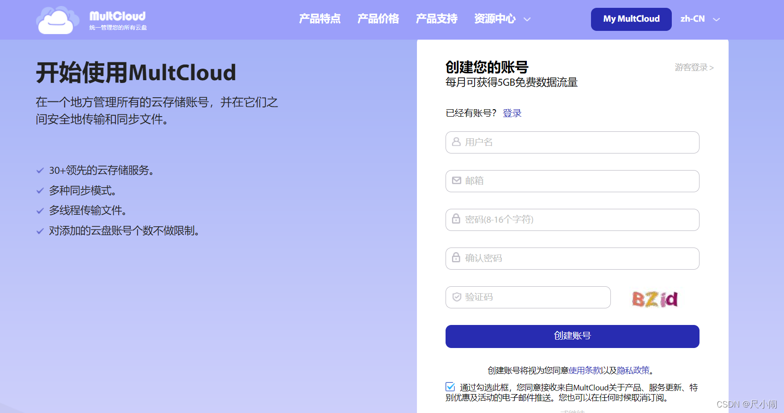
Task: Click the My MultCloud button
Action: (x=631, y=19)
